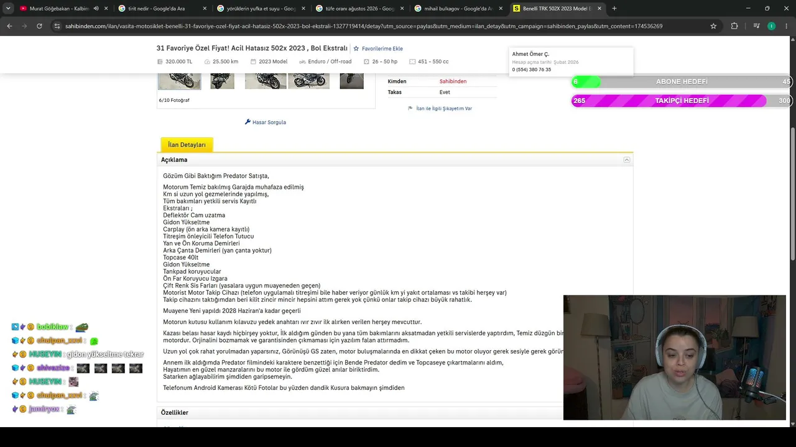Close the yörüklerin yufka et suyu tab

[x=303, y=9]
